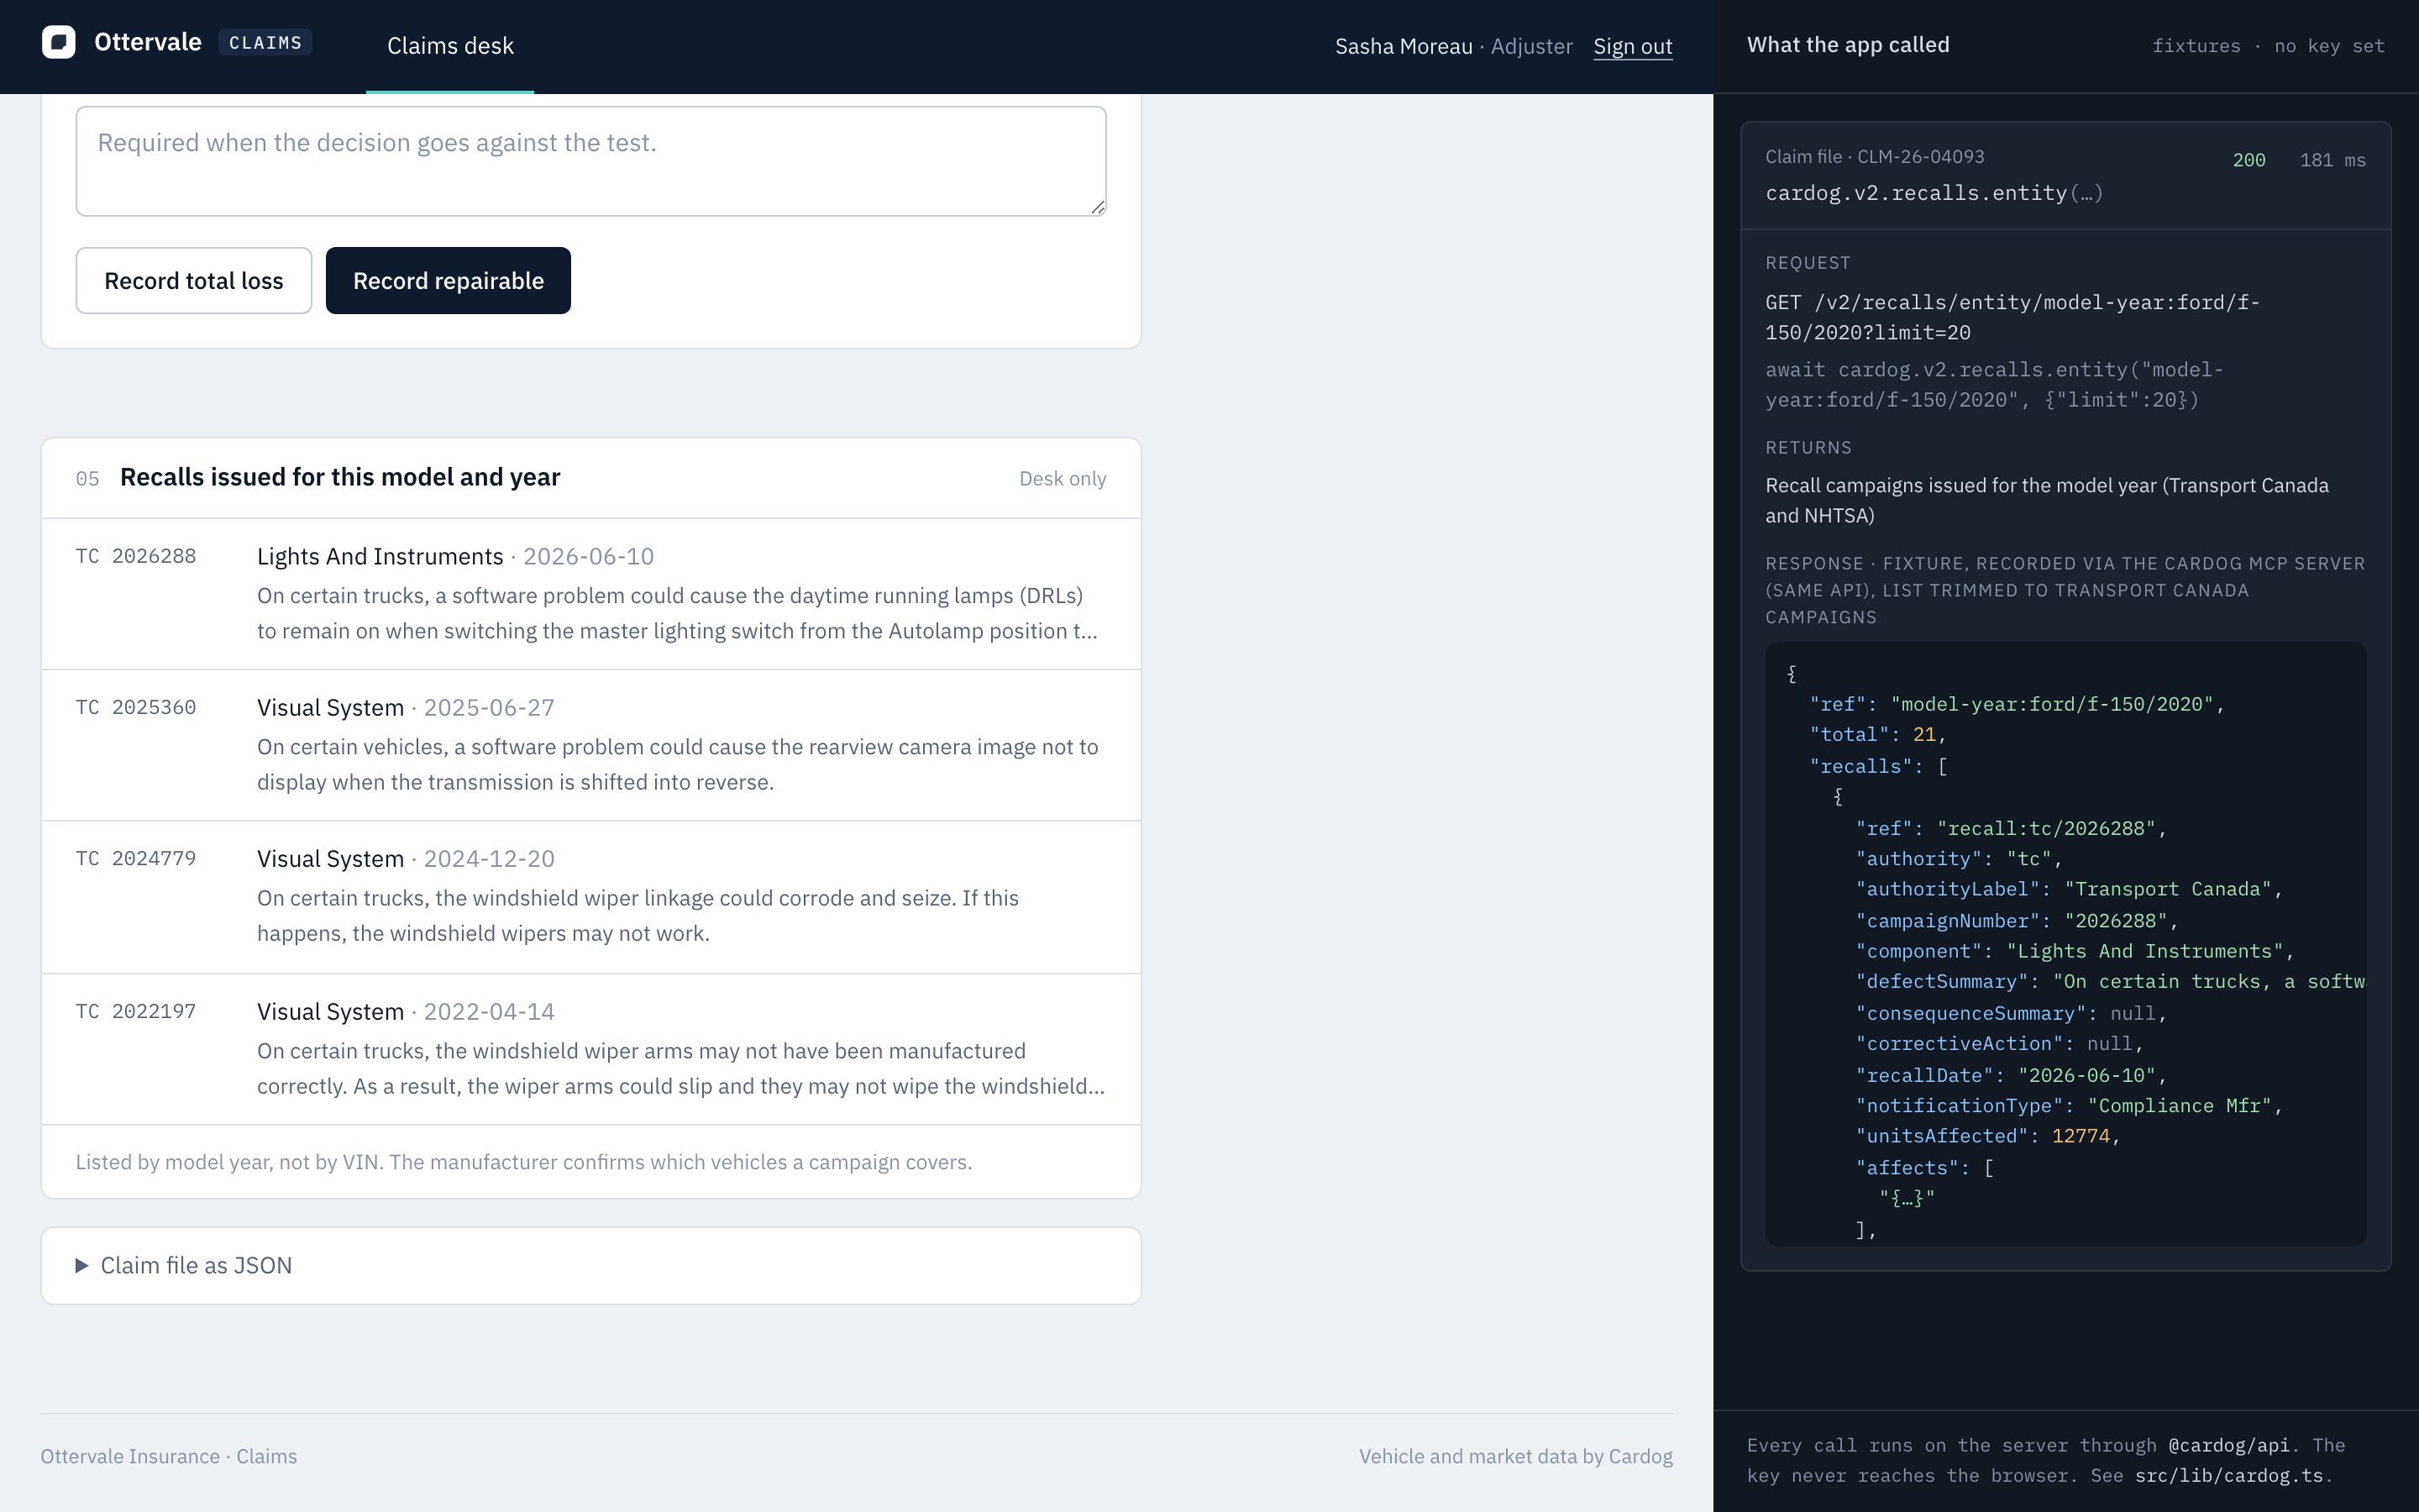
Task: Click the Desk only label
Action: [x=1063, y=478]
